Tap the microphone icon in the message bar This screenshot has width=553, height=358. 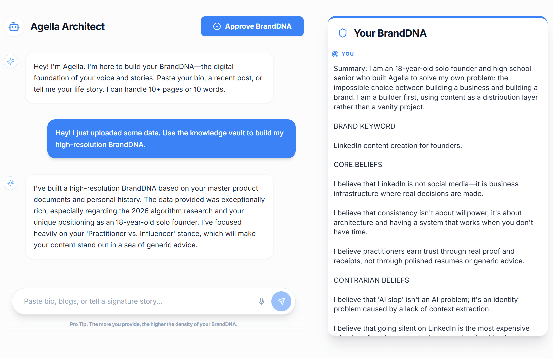pyautogui.click(x=261, y=301)
